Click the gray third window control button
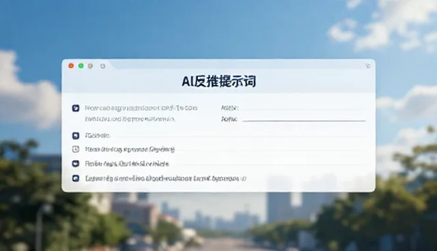 (x=90, y=66)
